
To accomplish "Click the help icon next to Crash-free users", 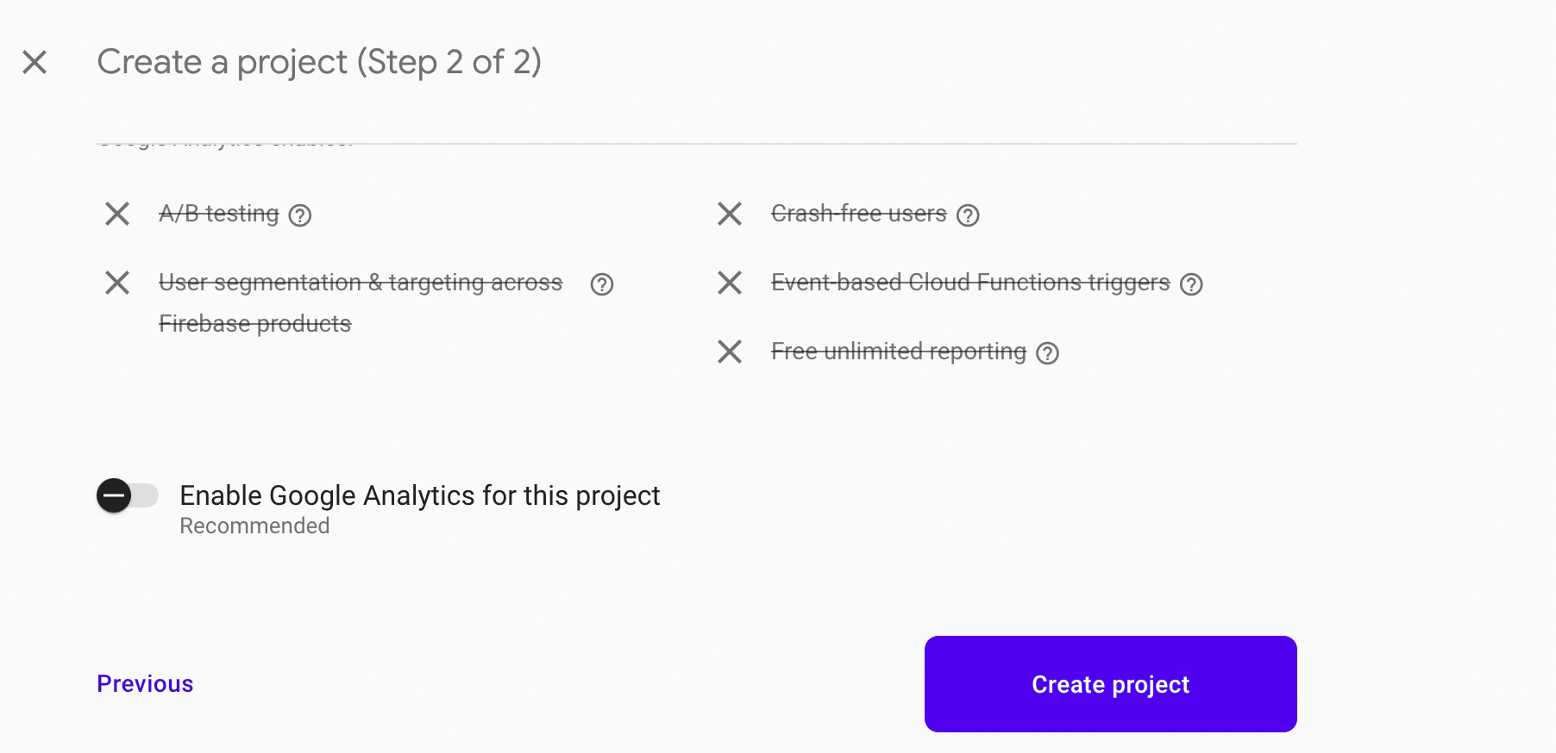I will pos(969,215).
